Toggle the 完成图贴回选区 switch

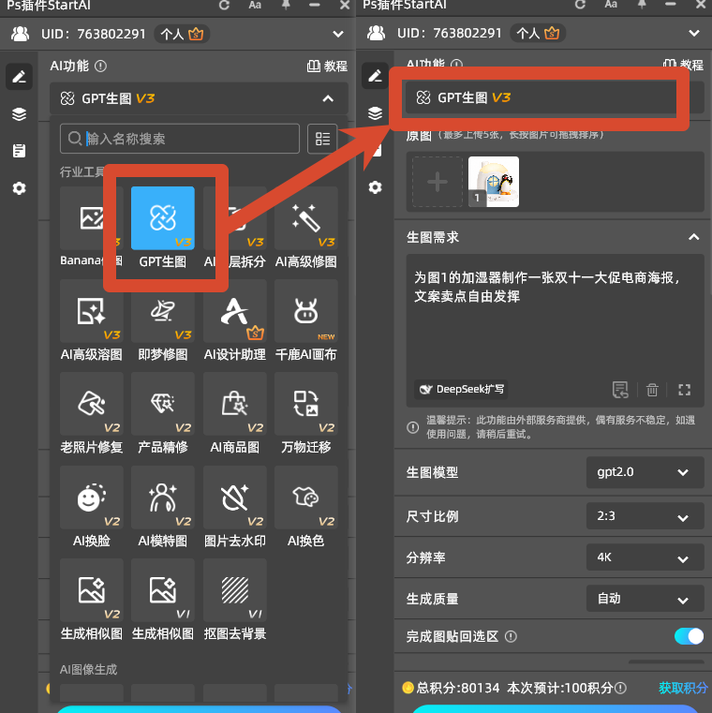coord(689,636)
